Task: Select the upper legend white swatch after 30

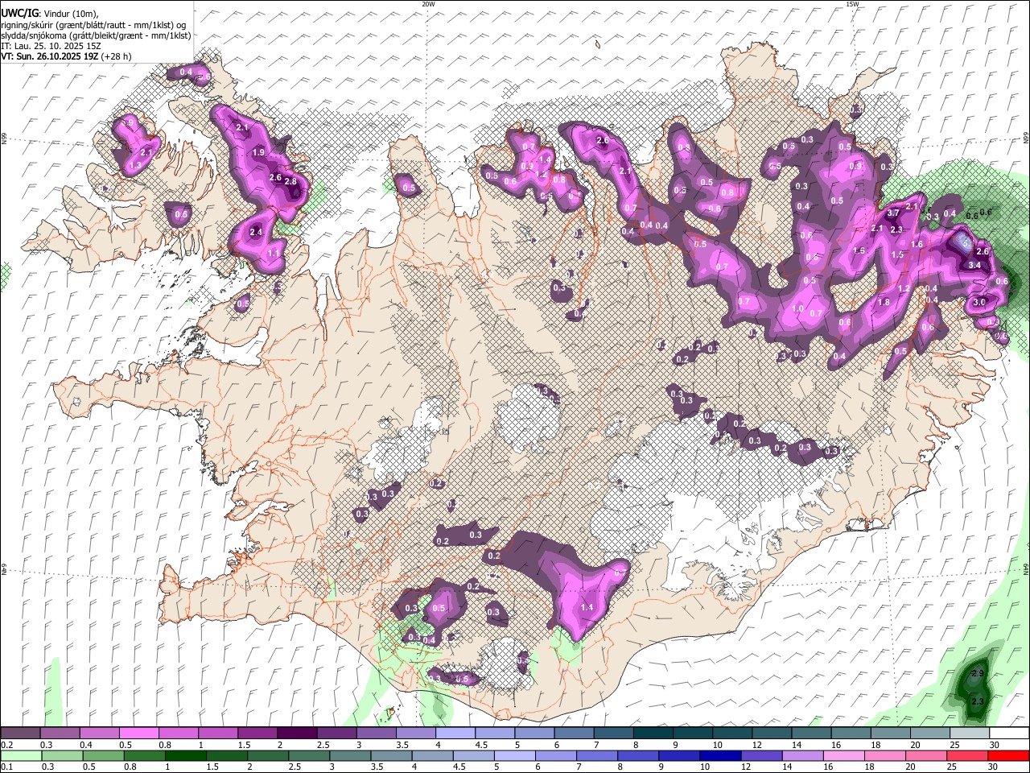Action: [x=1008, y=734]
